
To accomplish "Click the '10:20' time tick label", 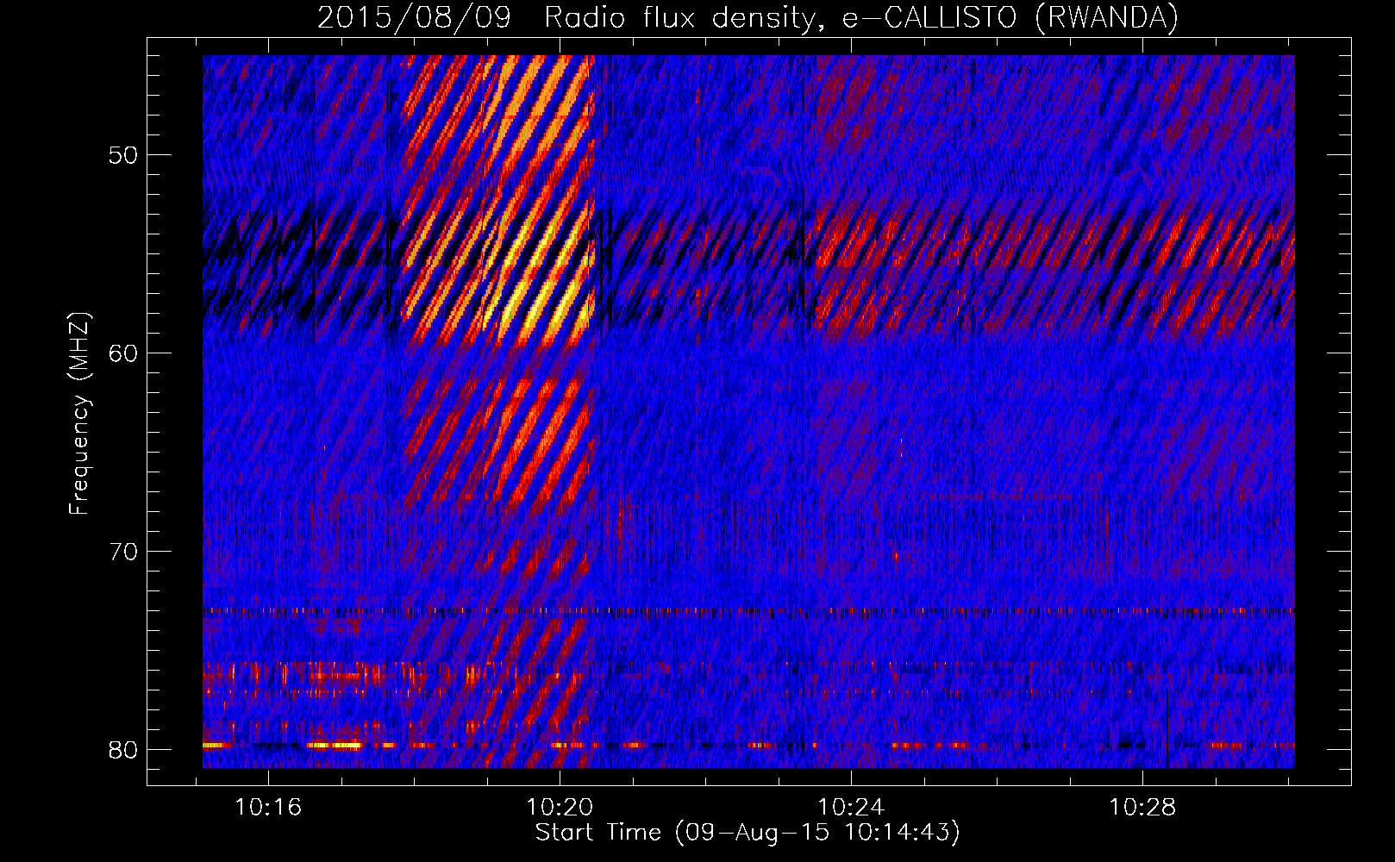I will (560, 808).
